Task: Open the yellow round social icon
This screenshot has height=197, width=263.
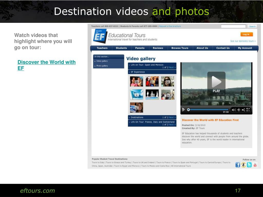Action: pyautogui.click(x=243, y=165)
